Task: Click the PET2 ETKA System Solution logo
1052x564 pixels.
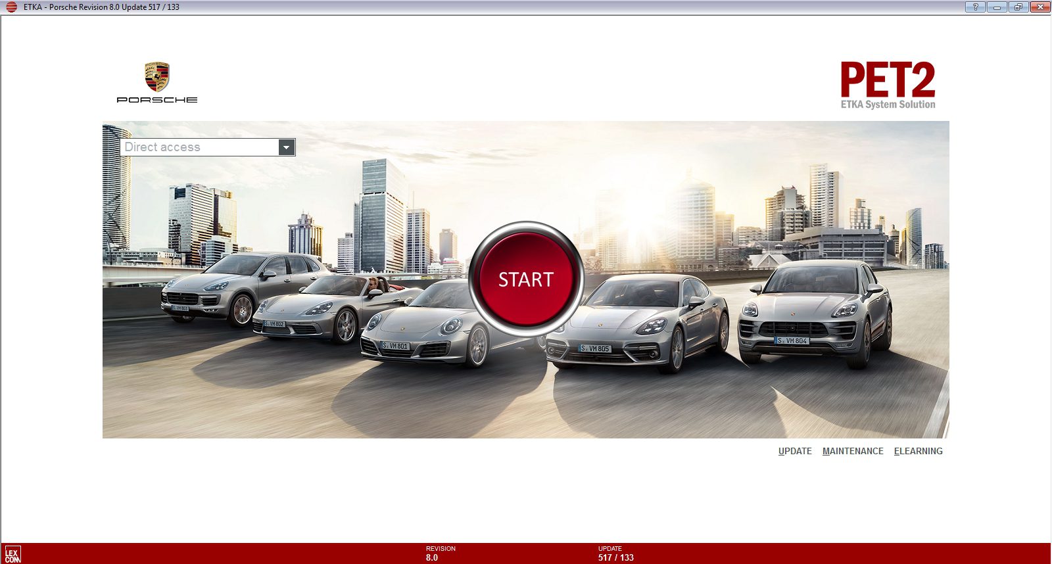Action: pos(888,85)
